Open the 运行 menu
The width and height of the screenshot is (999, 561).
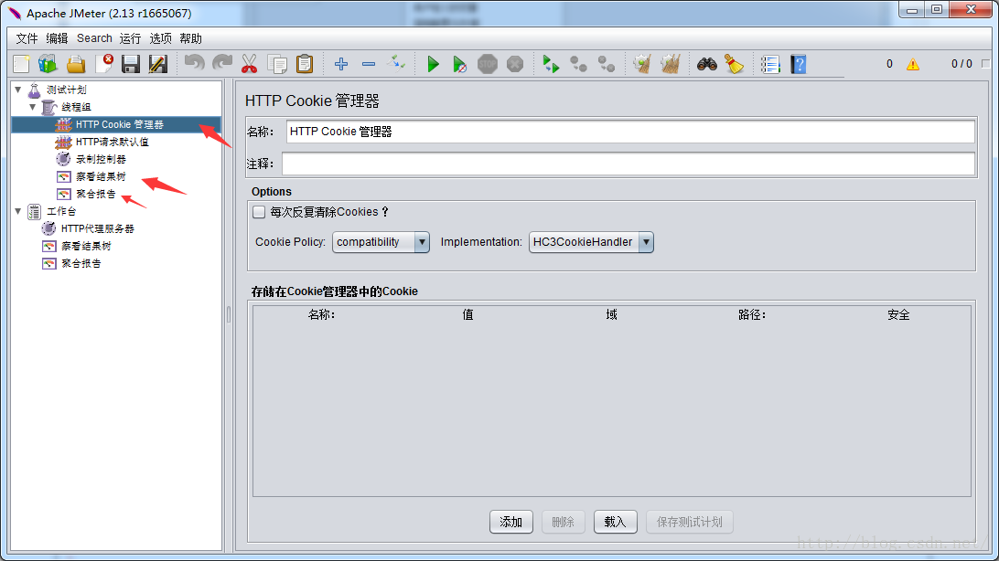[x=130, y=38]
